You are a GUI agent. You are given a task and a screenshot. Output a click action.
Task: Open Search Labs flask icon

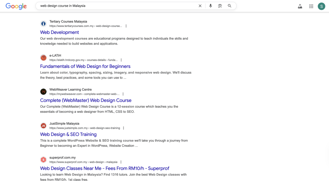[300, 6]
